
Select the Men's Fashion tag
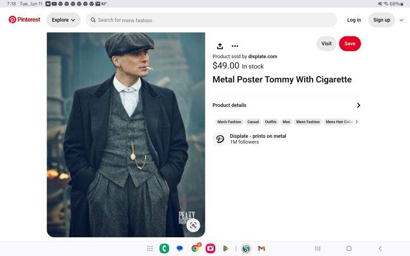[x=229, y=122]
